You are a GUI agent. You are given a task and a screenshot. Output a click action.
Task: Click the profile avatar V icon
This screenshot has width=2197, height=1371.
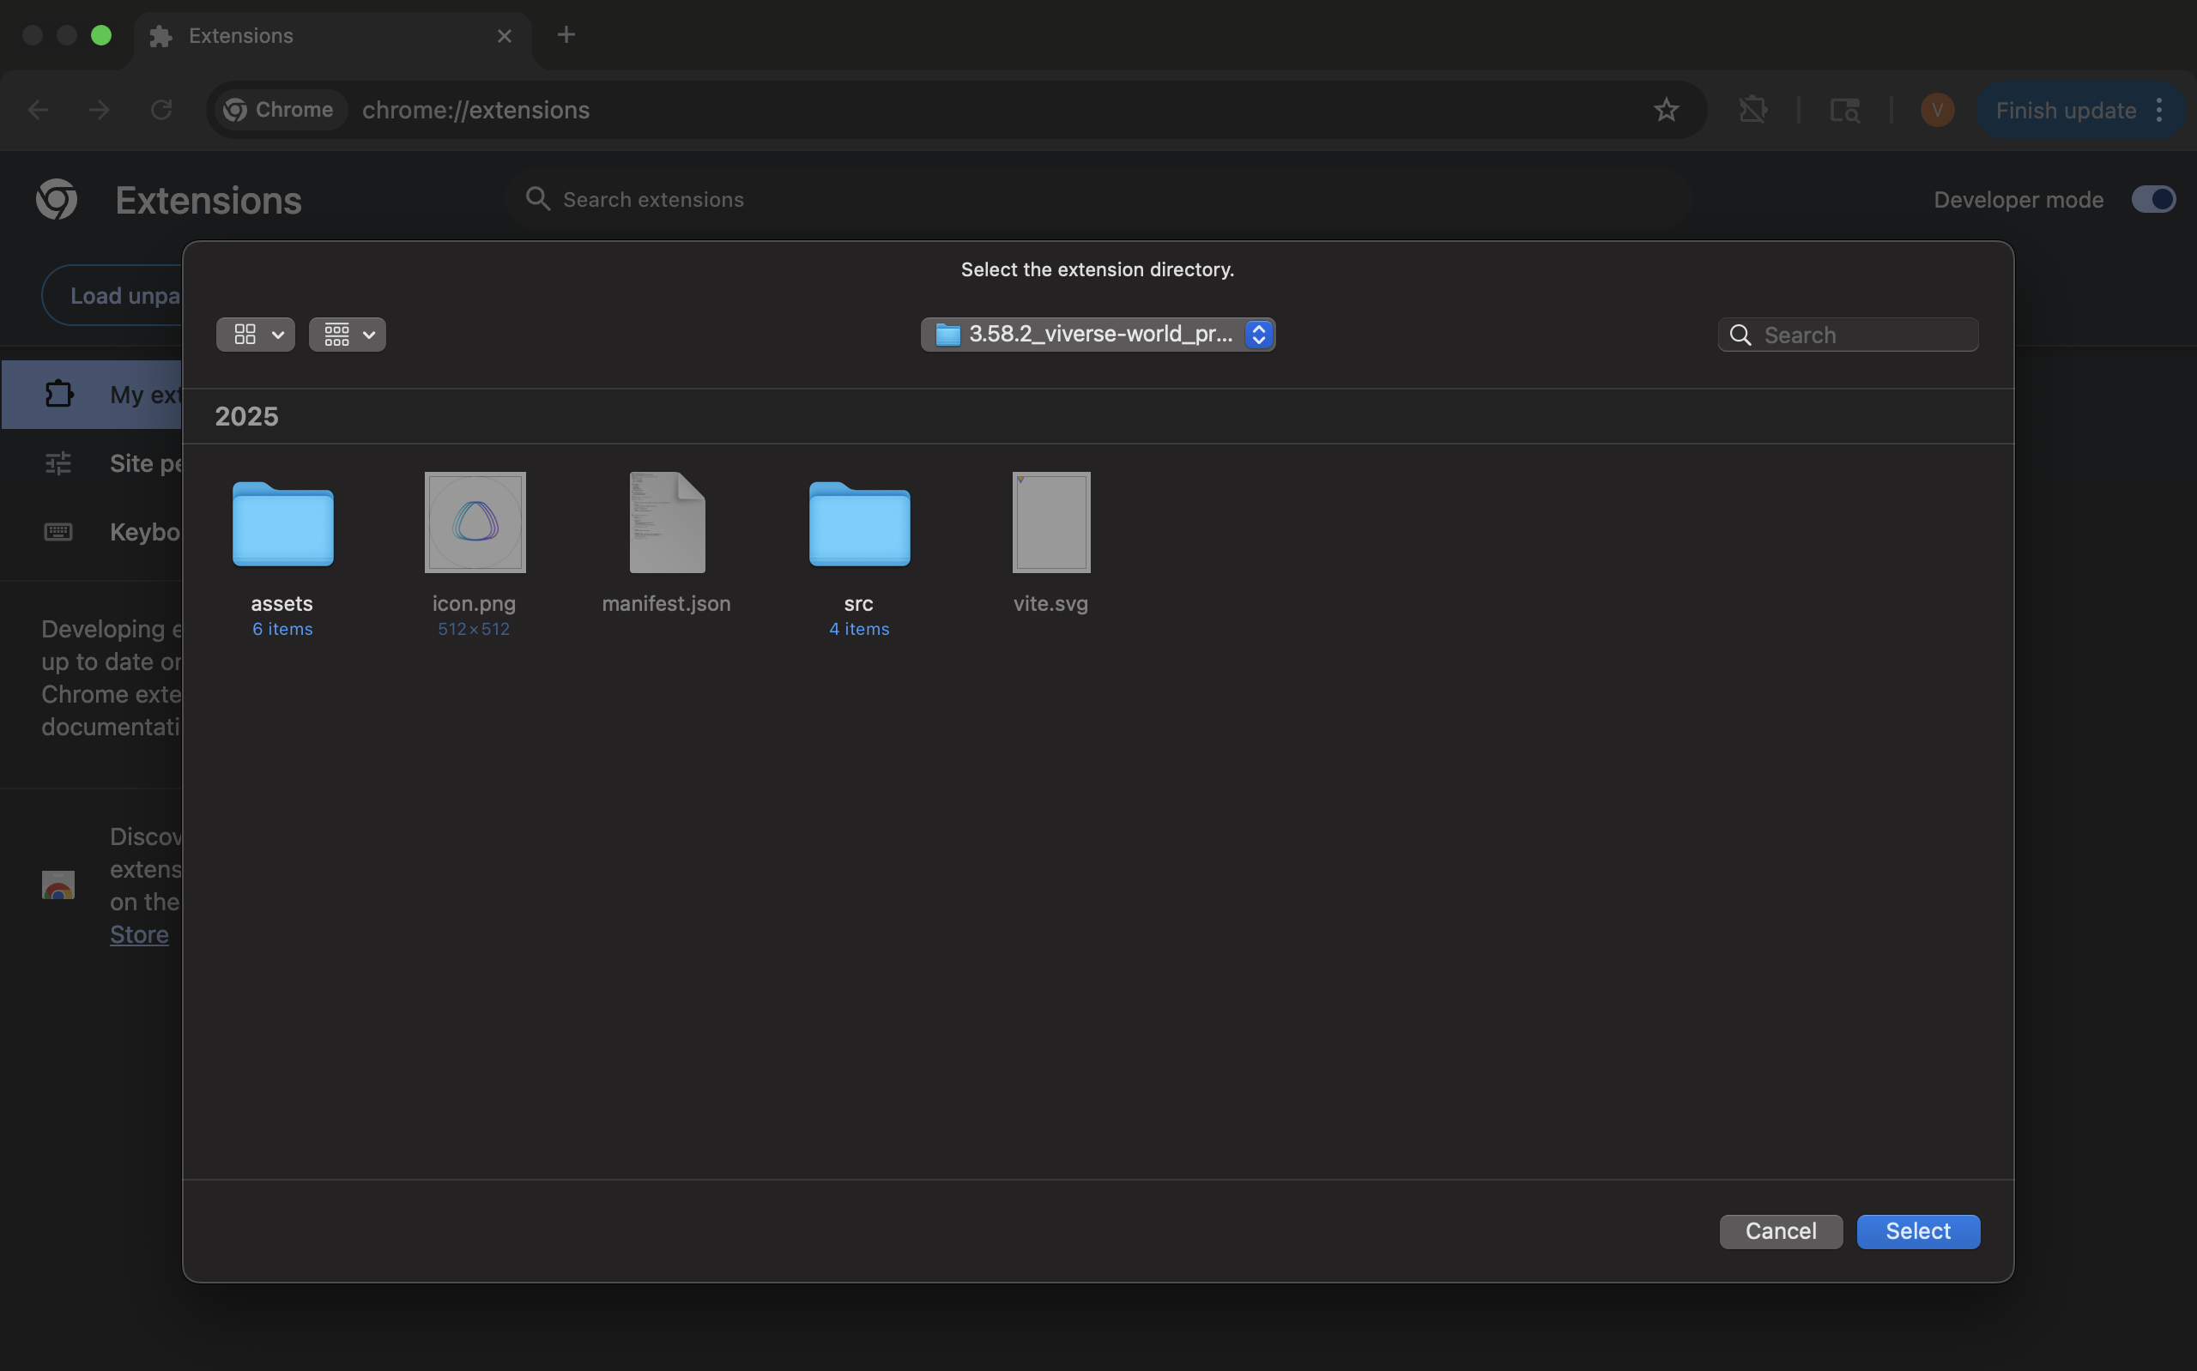click(1937, 110)
